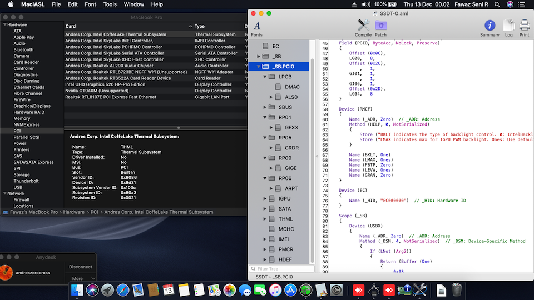Click the Disconnect button in Anydesk
The width and height of the screenshot is (534, 300).
pyautogui.click(x=80, y=267)
